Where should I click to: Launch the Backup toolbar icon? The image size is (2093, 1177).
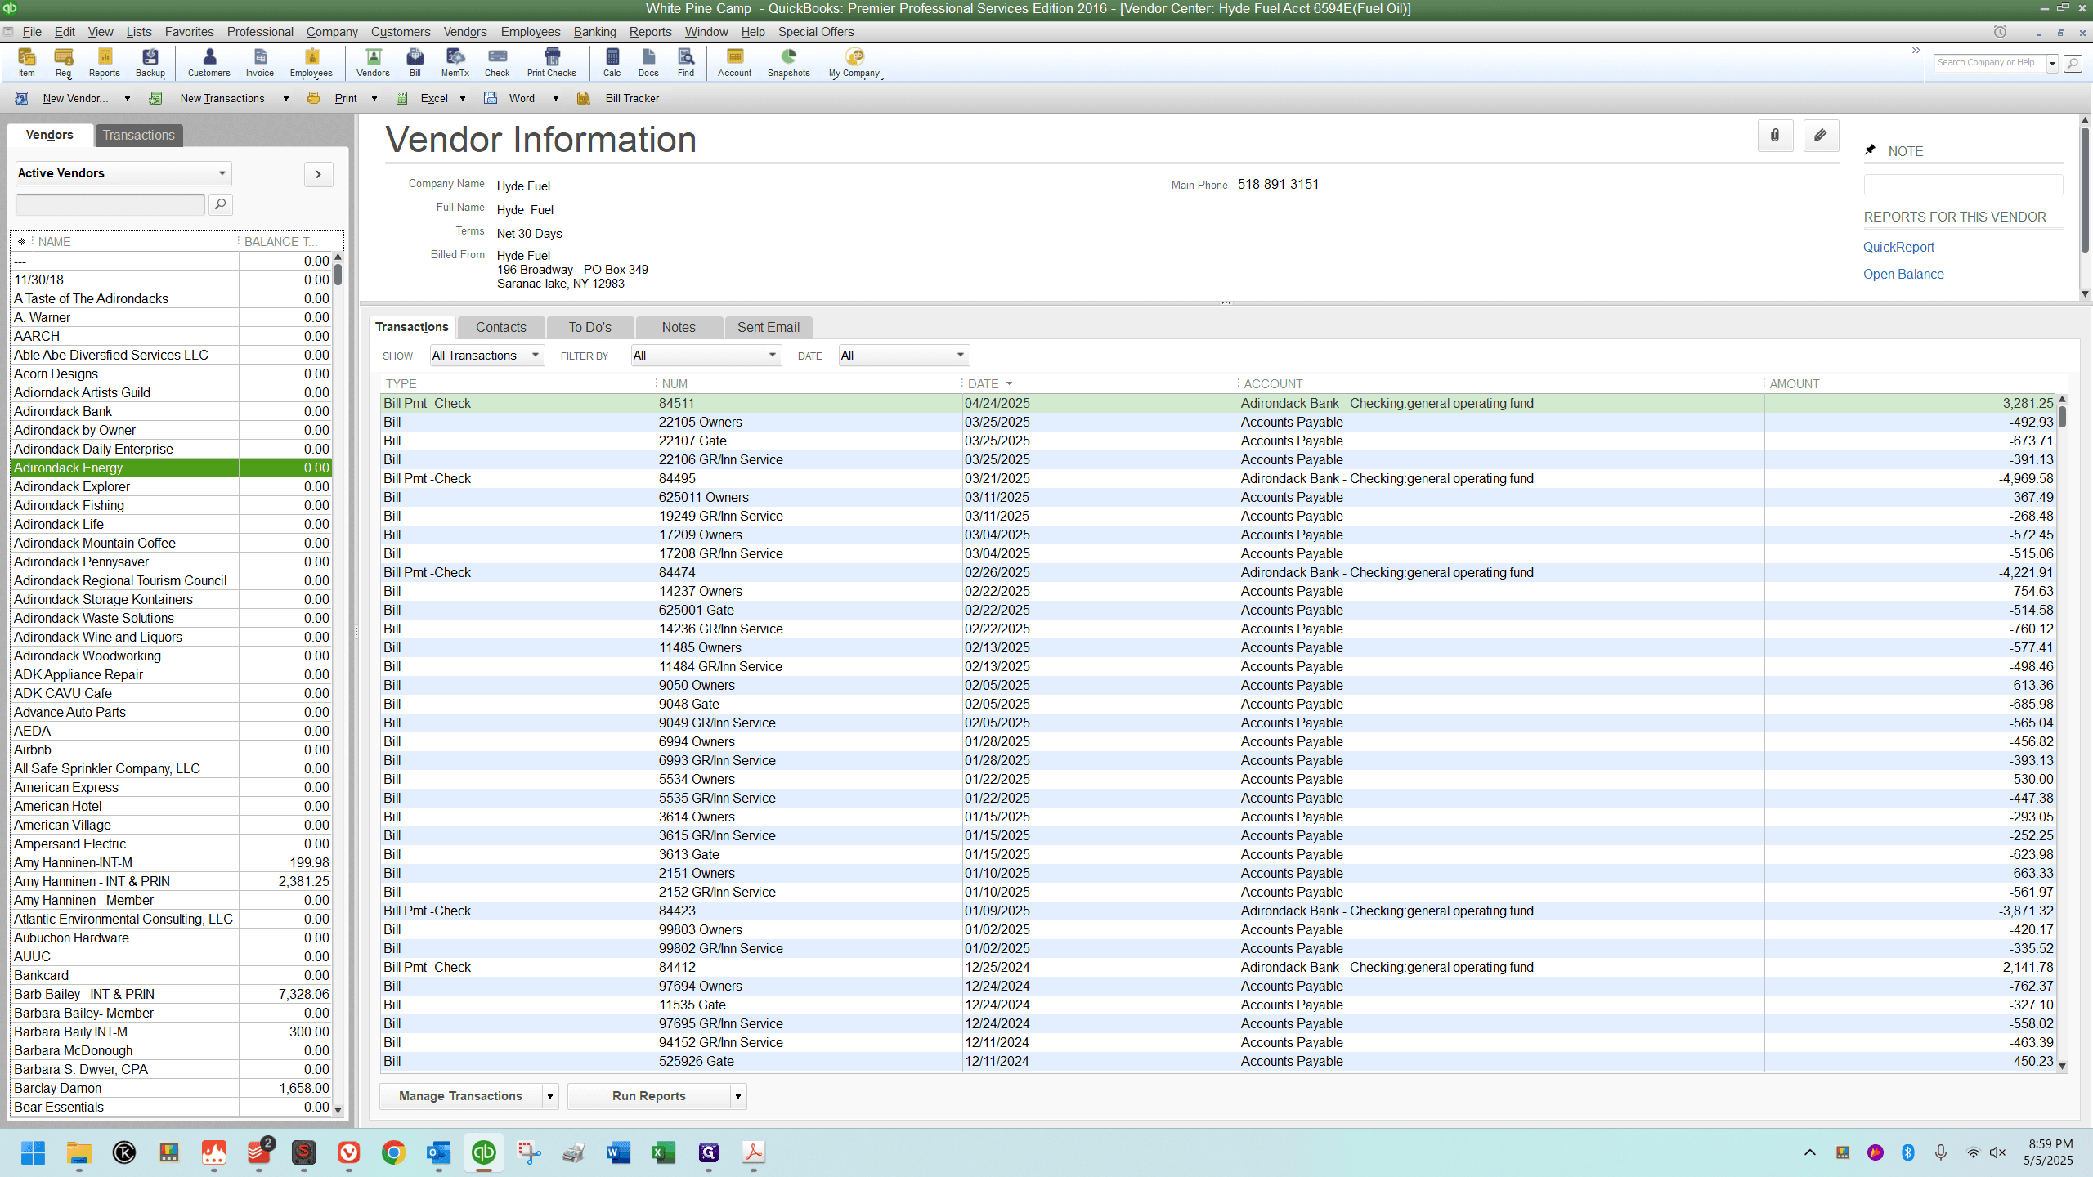150,62
